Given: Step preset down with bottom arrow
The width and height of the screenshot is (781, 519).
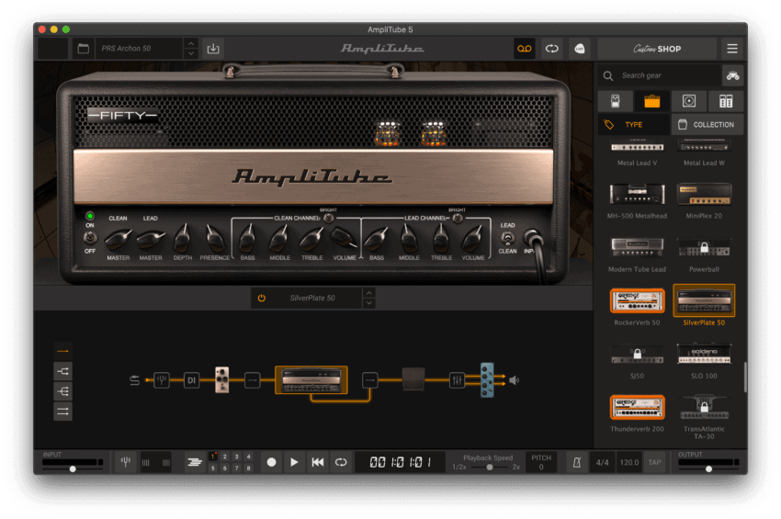Looking at the screenshot, I should coord(191,54).
